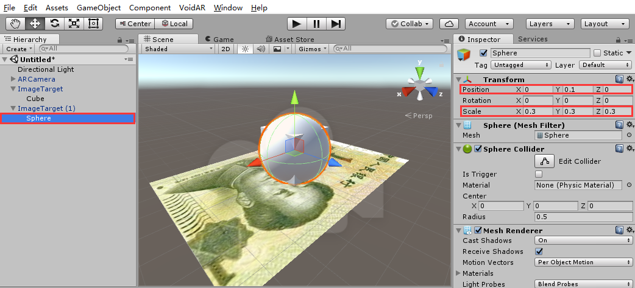The image size is (635, 288).
Task: Toggle Sphere Collider enabled checkbox
Action: point(477,149)
